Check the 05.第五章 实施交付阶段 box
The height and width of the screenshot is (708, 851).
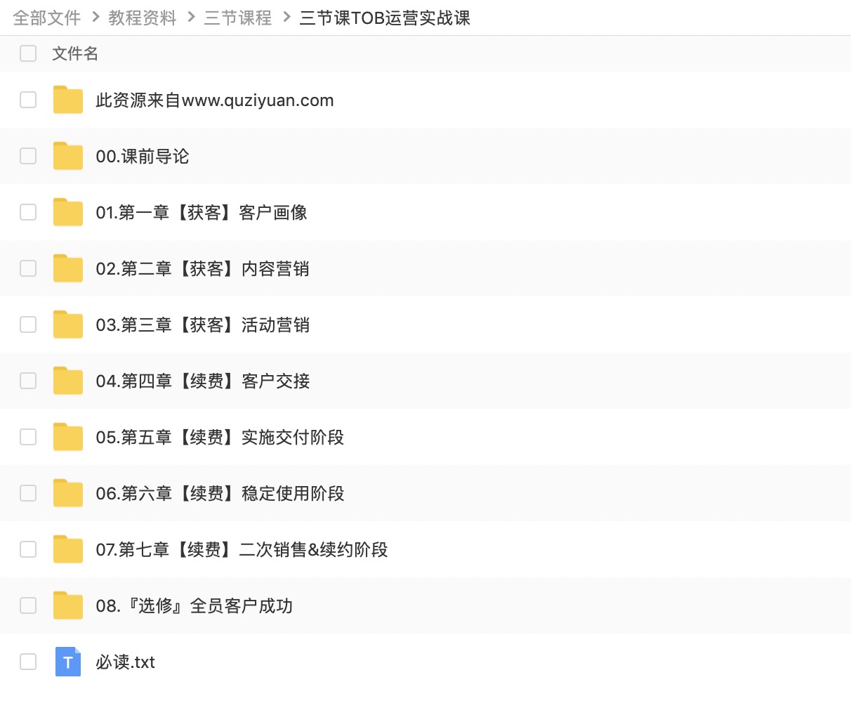[28, 437]
